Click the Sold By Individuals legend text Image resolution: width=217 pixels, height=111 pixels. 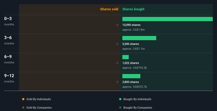pyautogui.click(x=39, y=99)
